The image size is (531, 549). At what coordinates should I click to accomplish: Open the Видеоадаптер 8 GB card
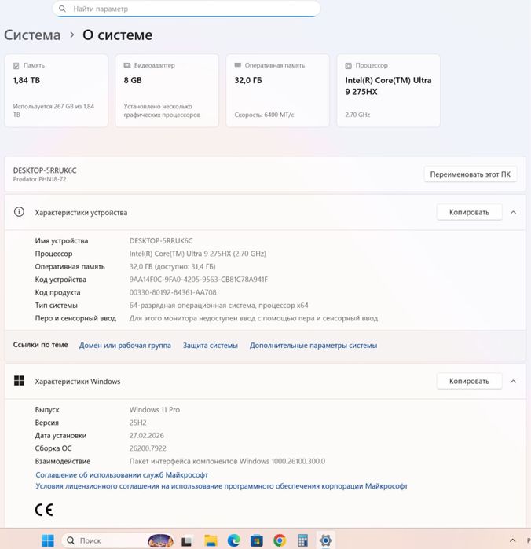pos(167,90)
